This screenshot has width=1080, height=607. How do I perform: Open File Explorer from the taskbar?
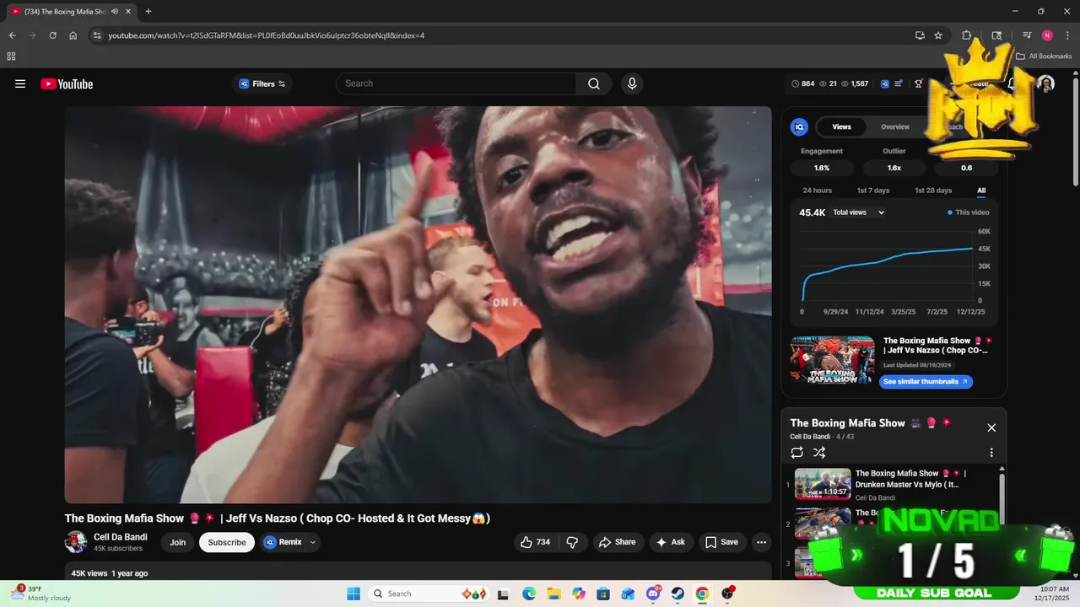[x=553, y=594]
